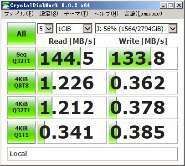Screen dimensions: 185x166
Task: Open the ファイル(F) menu
Action: point(19,14)
